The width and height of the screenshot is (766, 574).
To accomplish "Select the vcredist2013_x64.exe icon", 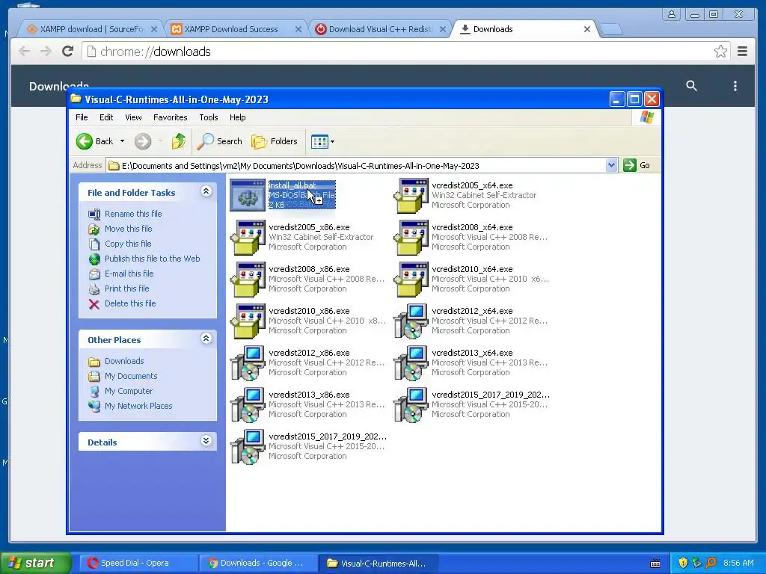I will (x=411, y=363).
